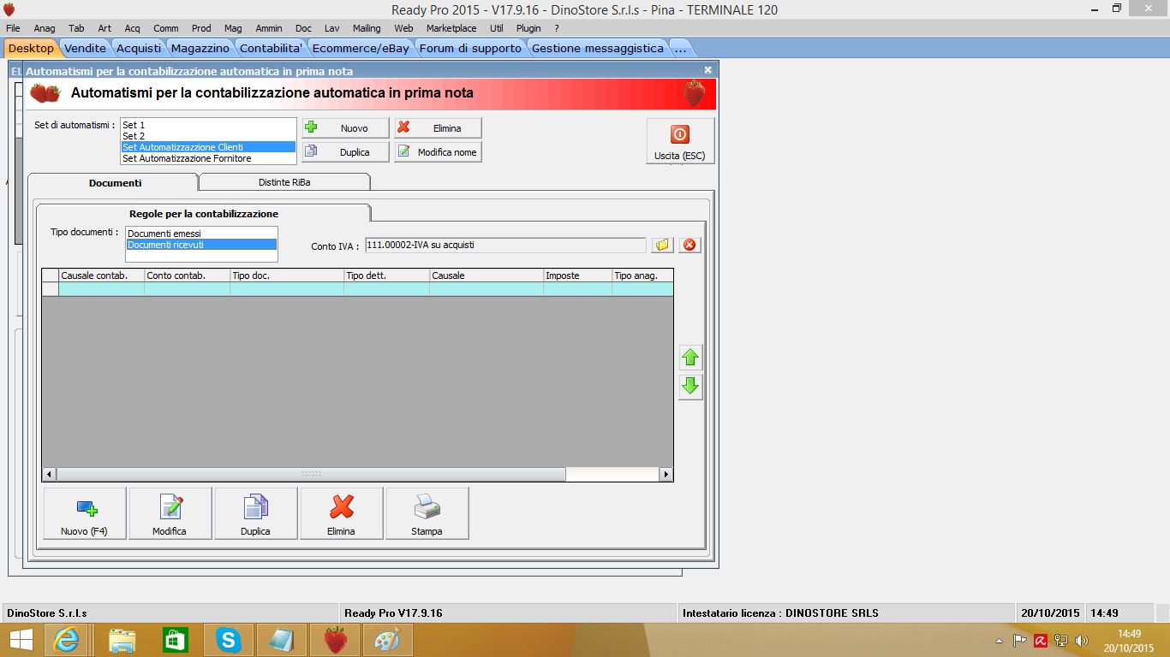Click the Duplica rule icon button
The image size is (1170, 657).
pyautogui.click(x=256, y=513)
